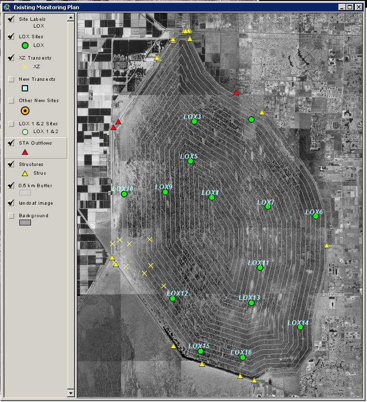Disable the XZ Transects layer checkbox
Image resolution: width=367 pixels, height=402 pixels.
point(11,58)
